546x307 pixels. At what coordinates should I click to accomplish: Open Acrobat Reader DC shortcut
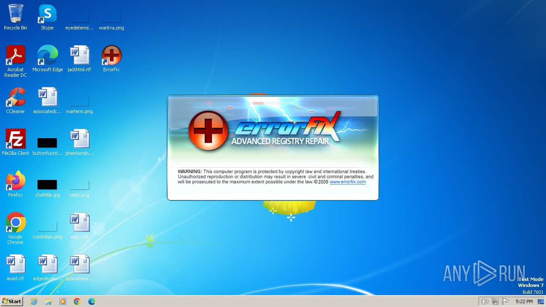15,61
